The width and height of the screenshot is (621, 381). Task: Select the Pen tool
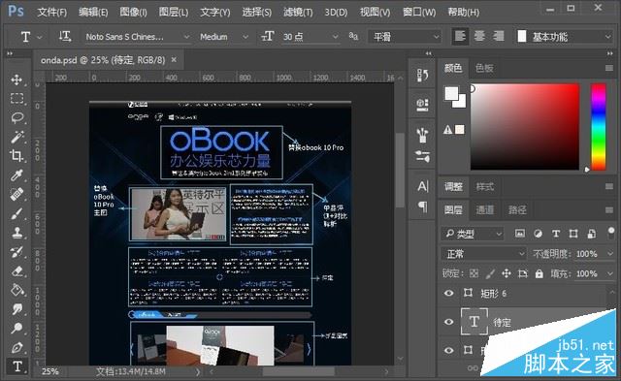[x=16, y=347]
